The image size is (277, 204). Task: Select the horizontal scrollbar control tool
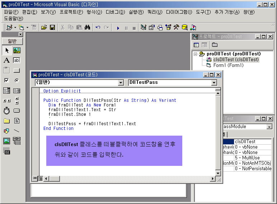(7, 101)
